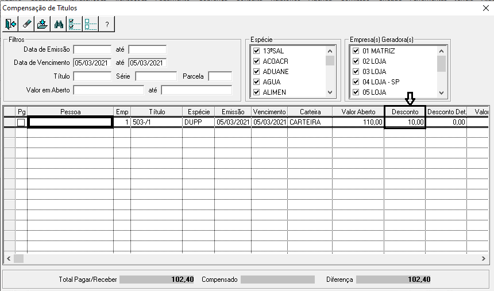Click the DUPP espécie cell
The image size is (494, 291).
coord(199,122)
